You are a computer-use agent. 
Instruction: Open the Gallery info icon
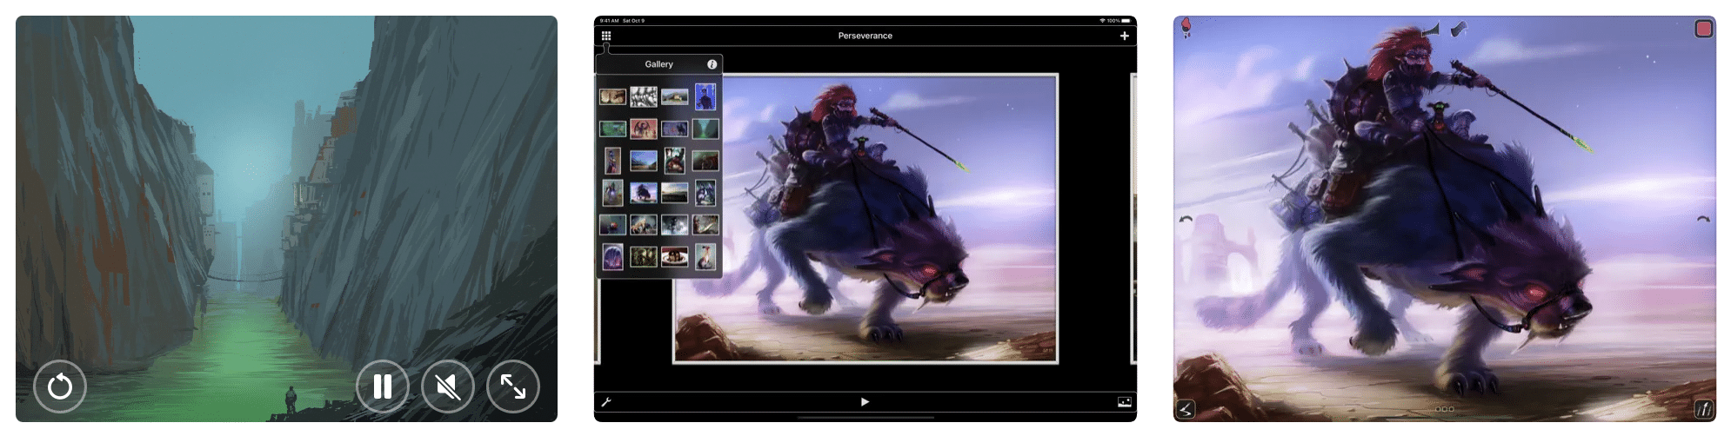tap(712, 64)
